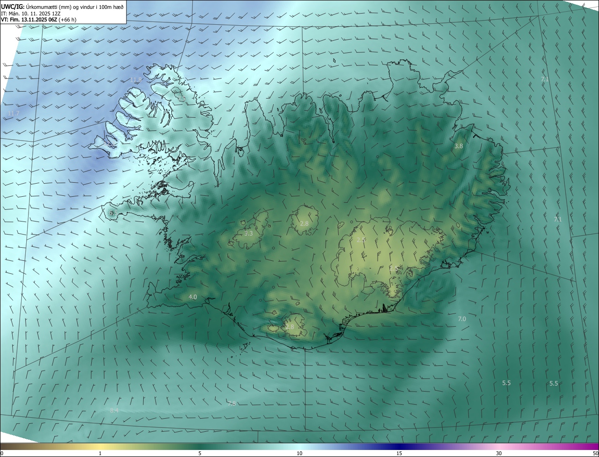Pick the 7.8 value on the map
The height and width of the screenshot is (457, 599).
coord(232,403)
